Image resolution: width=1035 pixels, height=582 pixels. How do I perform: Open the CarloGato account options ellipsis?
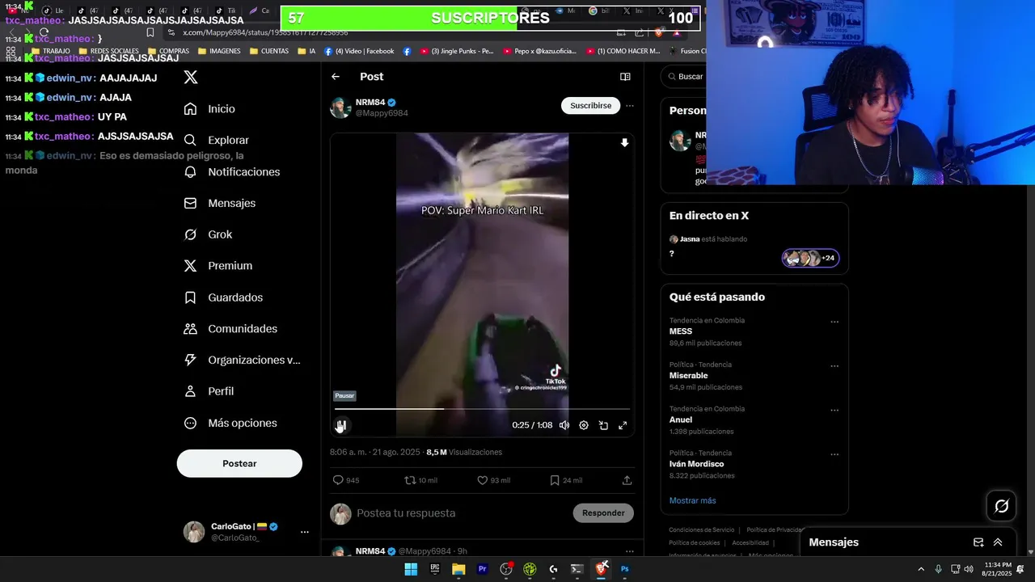(305, 532)
